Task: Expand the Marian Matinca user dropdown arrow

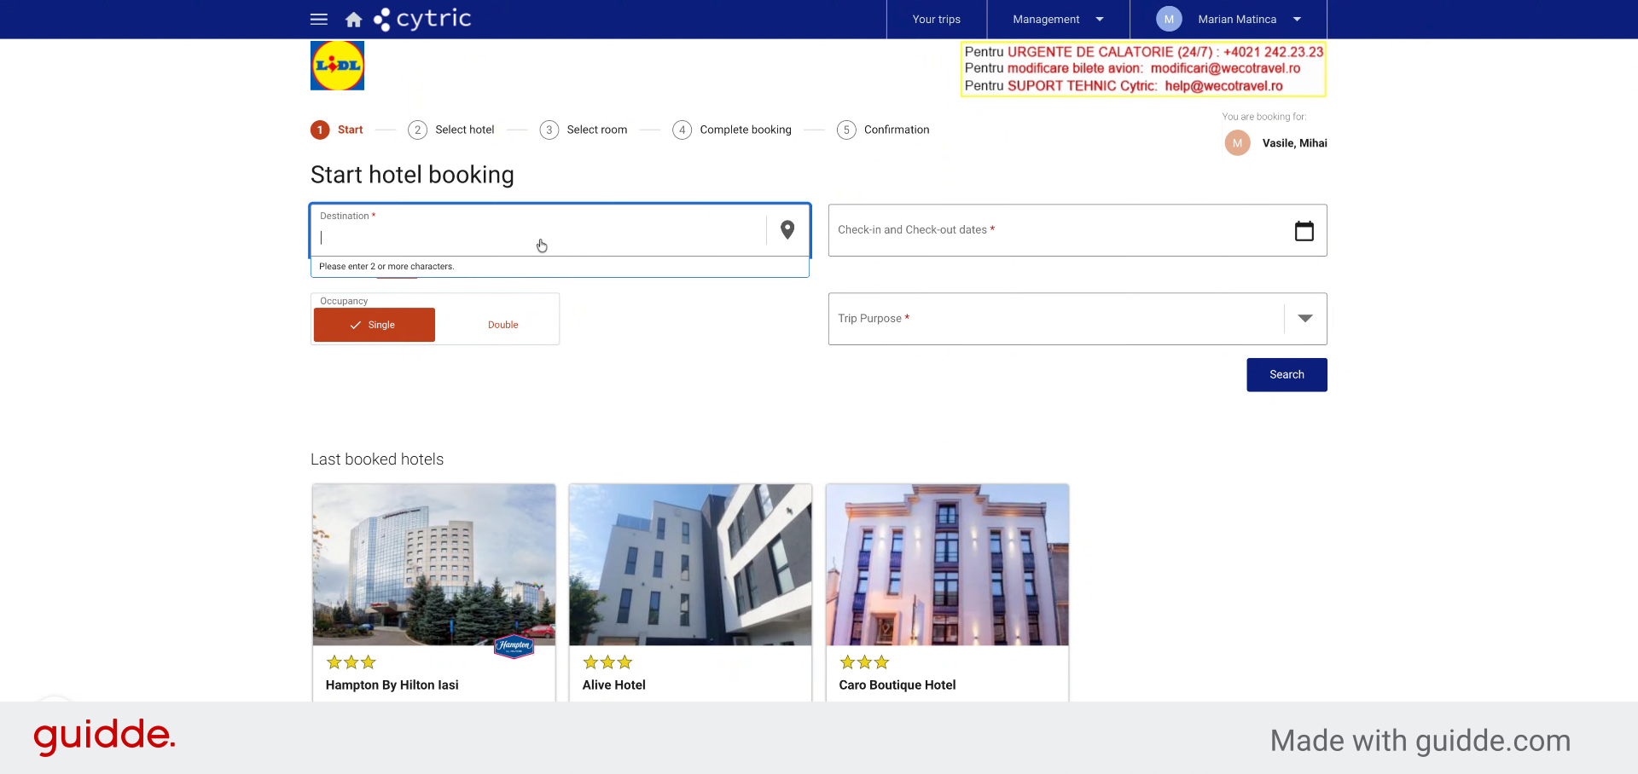Action: (1297, 19)
